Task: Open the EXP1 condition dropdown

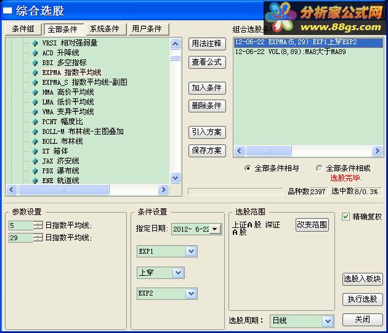Action: 191,251
